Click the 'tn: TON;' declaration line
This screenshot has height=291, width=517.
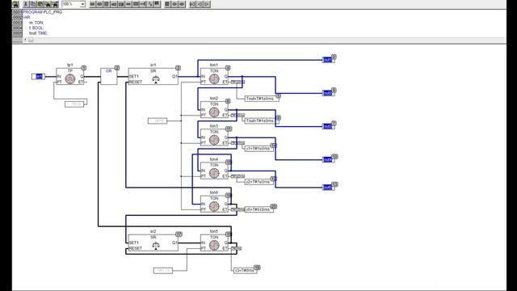pos(36,23)
